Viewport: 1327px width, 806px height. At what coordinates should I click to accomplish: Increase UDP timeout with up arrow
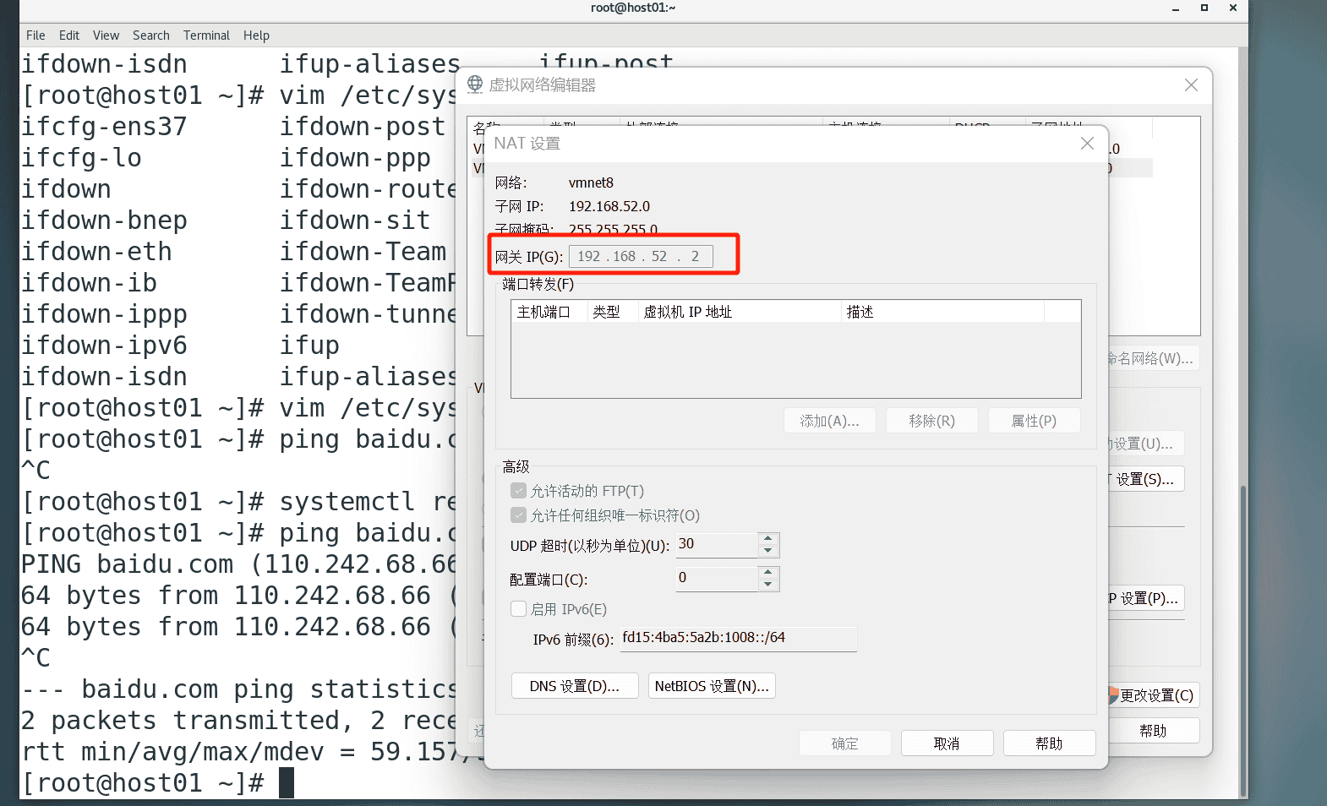pyautogui.click(x=767, y=539)
